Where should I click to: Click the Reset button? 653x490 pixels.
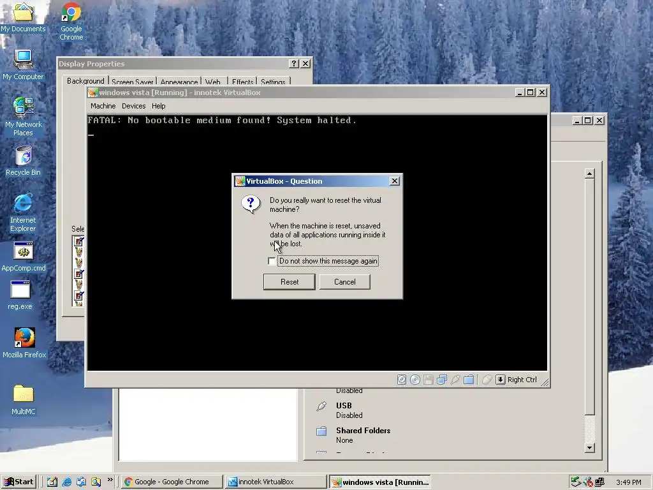click(290, 281)
